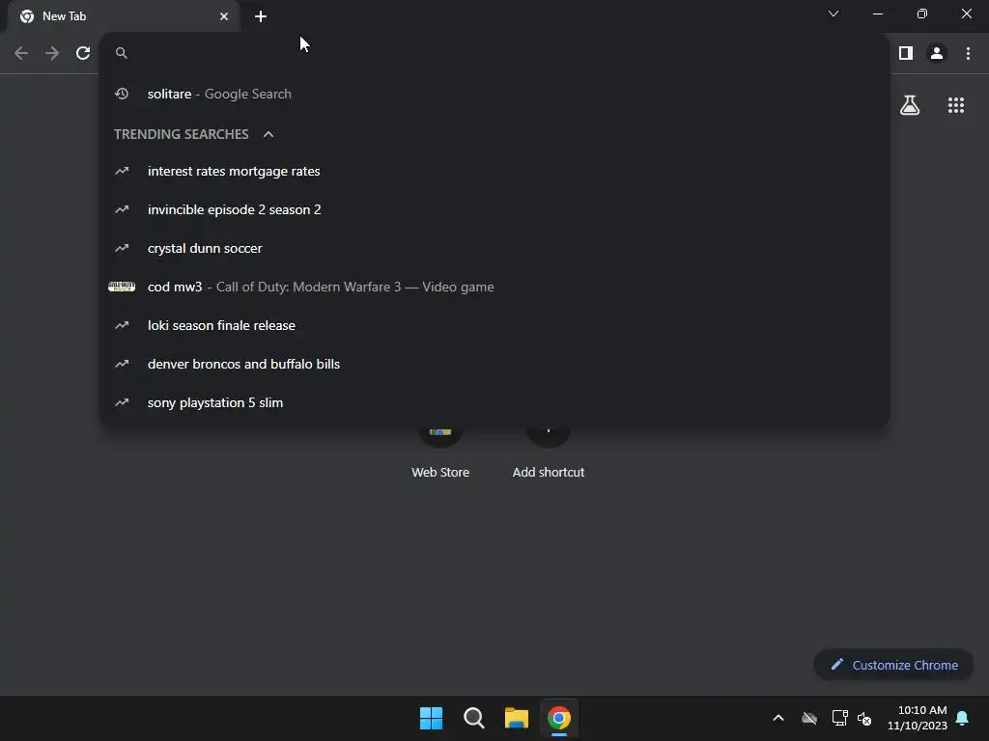Restore down the Chrome window
Viewport: 989px width, 741px height.
pyautogui.click(x=922, y=14)
